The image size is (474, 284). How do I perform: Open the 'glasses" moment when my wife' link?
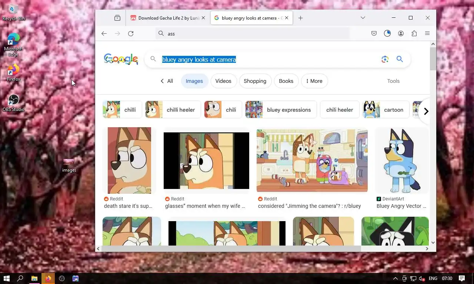[205, 206]
